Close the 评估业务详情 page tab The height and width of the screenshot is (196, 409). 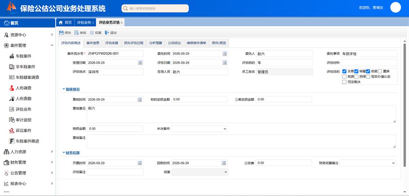tap(122, 23)
